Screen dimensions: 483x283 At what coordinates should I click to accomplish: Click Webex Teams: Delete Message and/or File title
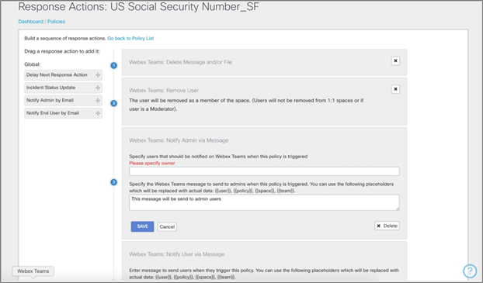(x=180, y=62)
